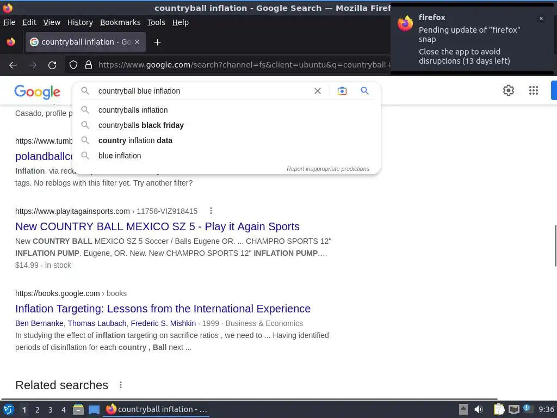557x418 pixels.
Task: Go to Google homepage via logo
Action: [38, 91]
